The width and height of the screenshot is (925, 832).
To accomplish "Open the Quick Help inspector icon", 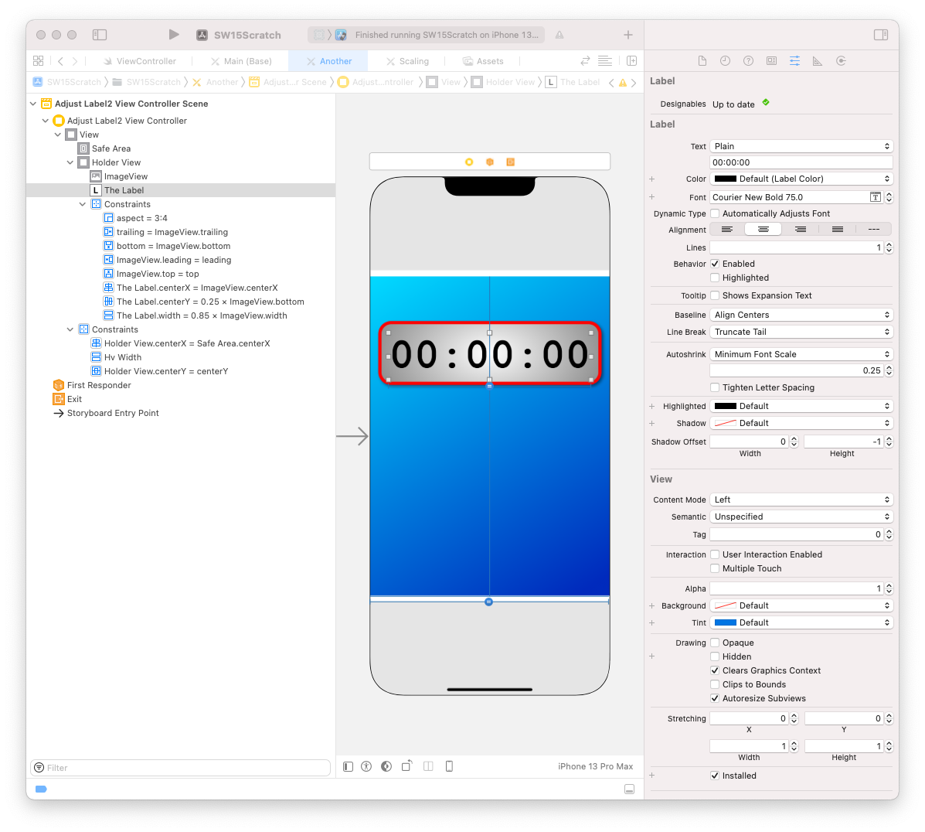I will pos(748,61).
